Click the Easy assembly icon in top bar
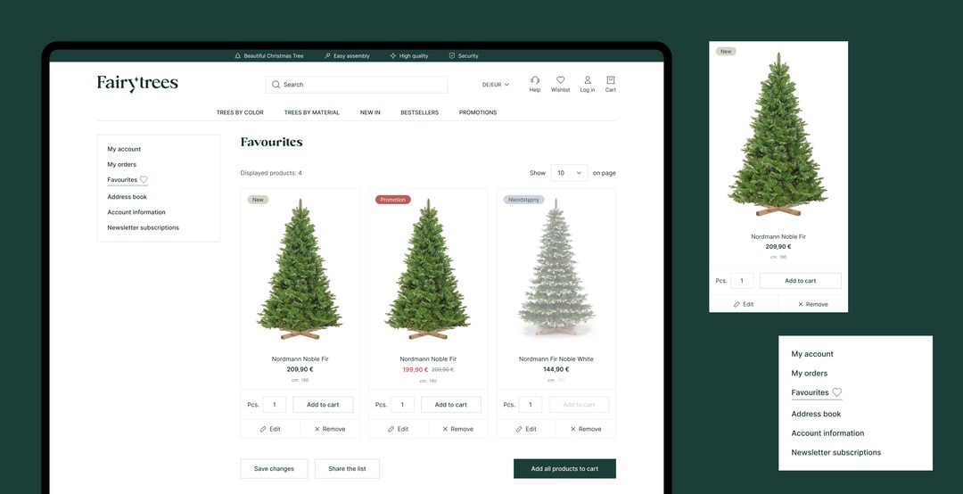 tap(327, 56)
